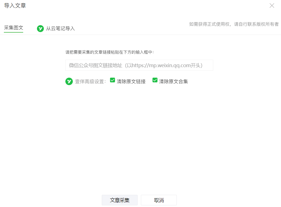This screenshot has width=281, height=207.
Task: Click the 文章采集 button
Action: [x=119, y=200]
